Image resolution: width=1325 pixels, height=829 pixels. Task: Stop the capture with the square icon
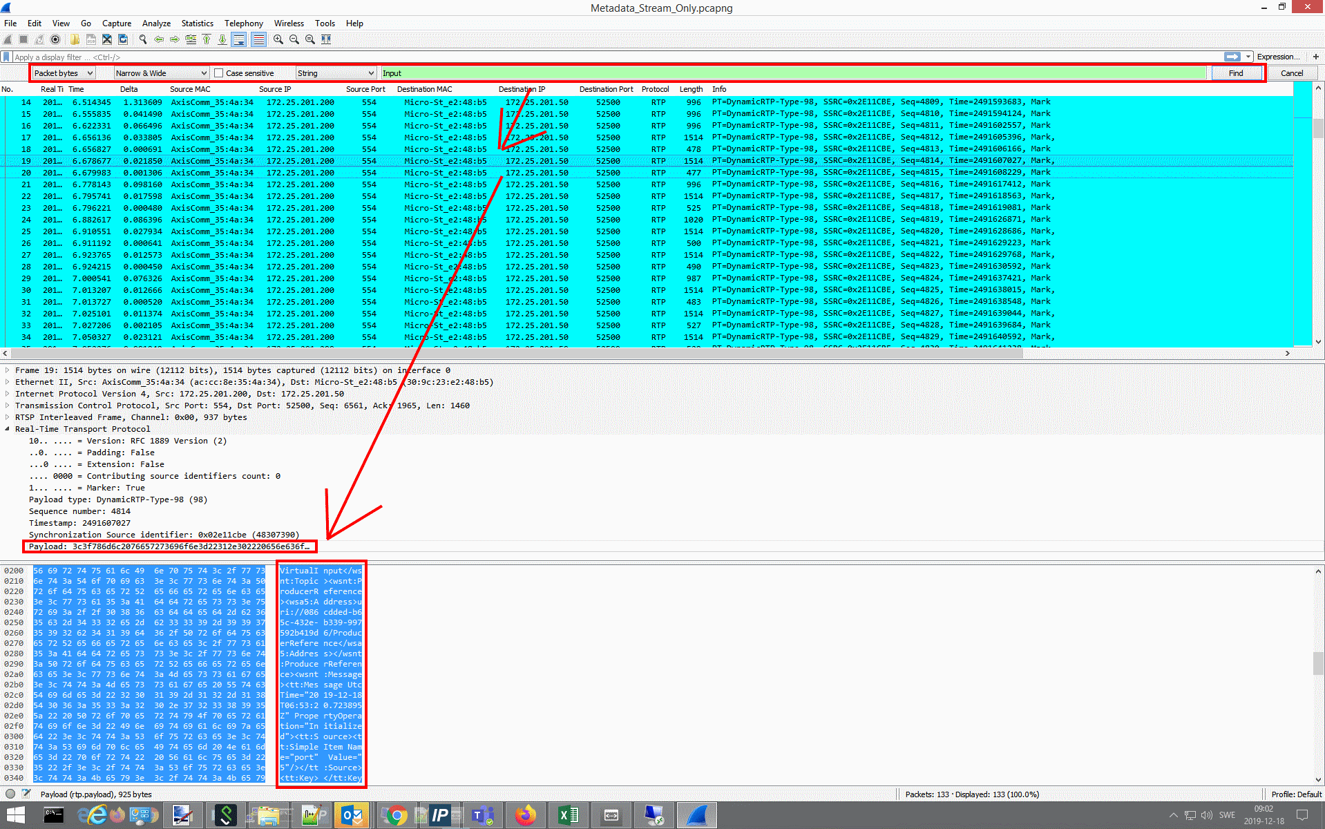click(x=23, y=39)
